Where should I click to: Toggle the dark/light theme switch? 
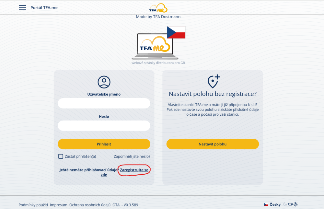click(x=290, y=204)
